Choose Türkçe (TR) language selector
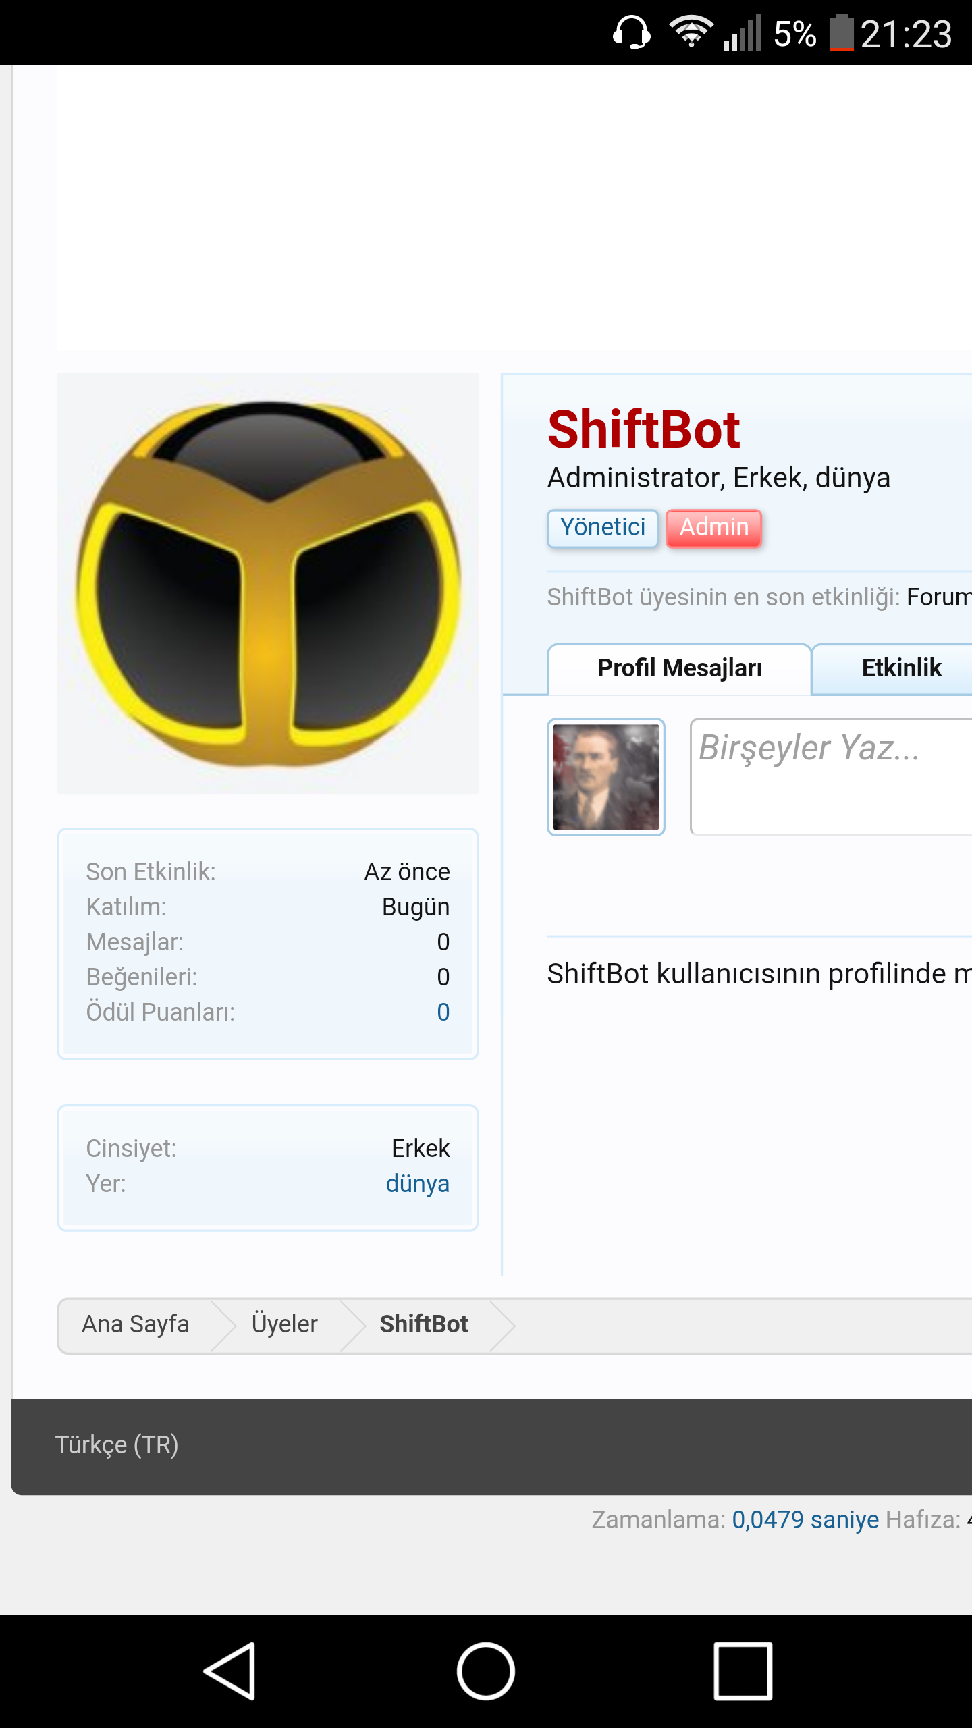 [x=117, y=1445]
